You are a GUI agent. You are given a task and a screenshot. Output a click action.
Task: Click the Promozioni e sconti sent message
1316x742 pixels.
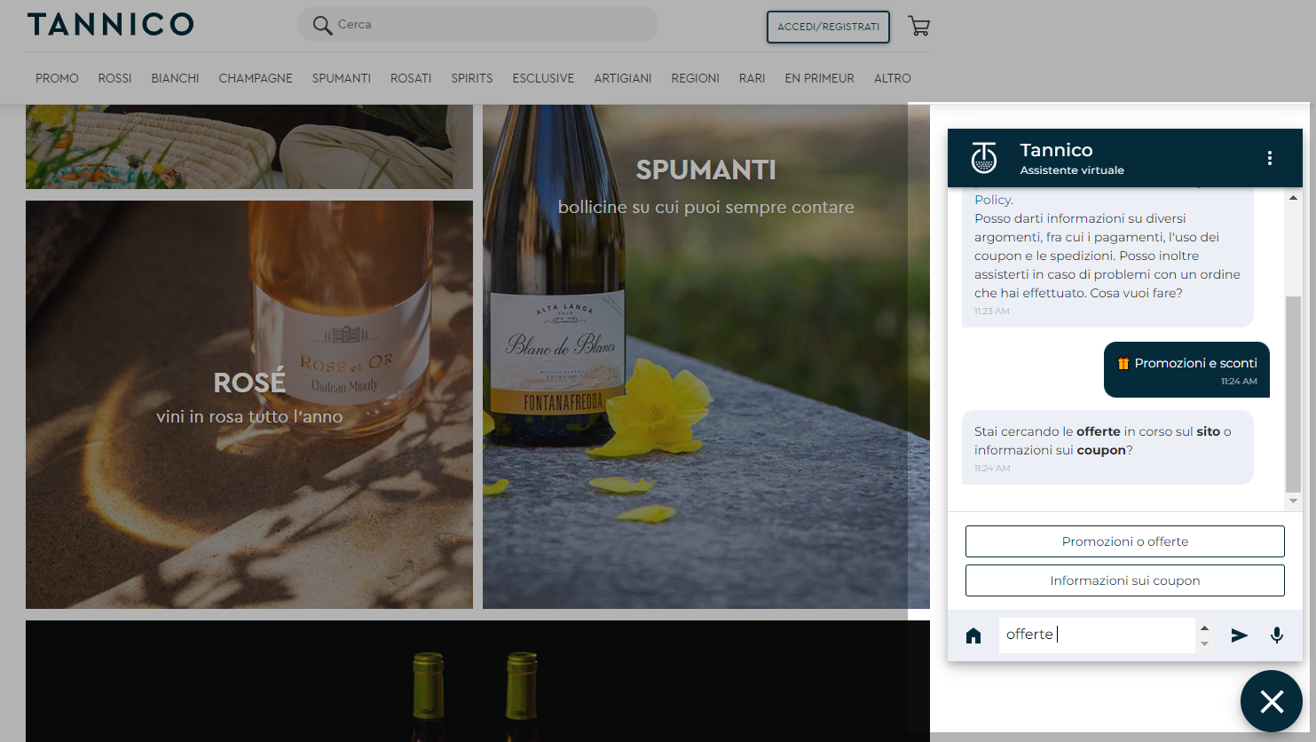point(1186,370)
